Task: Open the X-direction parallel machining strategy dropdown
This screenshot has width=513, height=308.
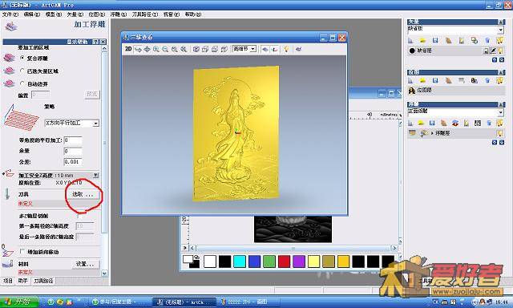Action: (95, 124)
